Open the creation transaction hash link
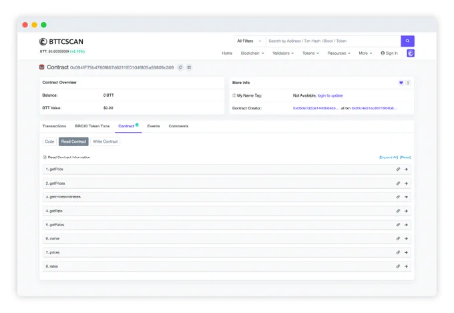The image size is (454, 313). tap(375, 108)
